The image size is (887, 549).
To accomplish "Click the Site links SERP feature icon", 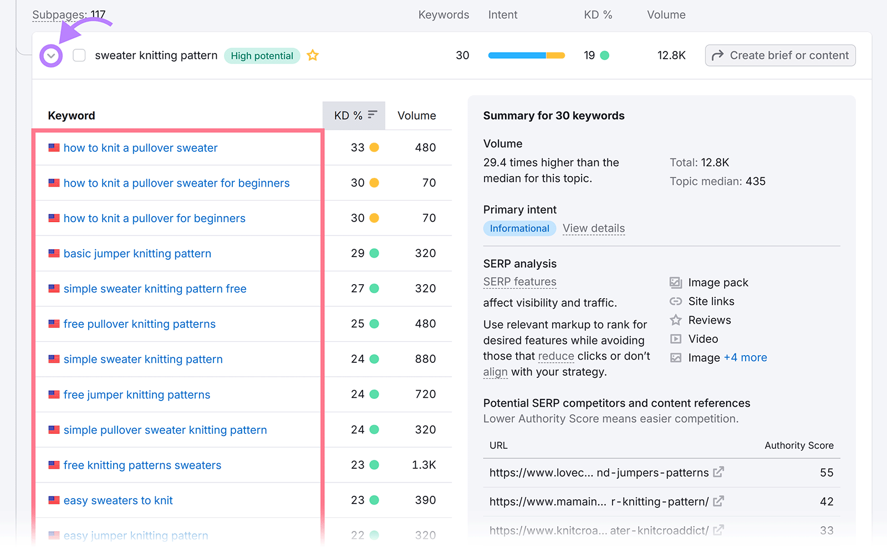I will [676, 301].
